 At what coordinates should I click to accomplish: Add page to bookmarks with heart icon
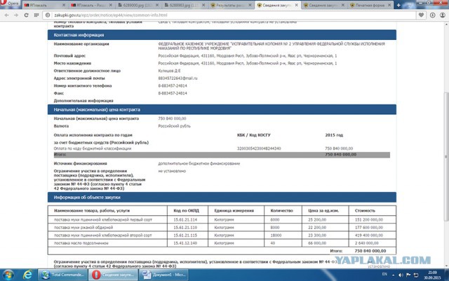[x=421, y=15]
